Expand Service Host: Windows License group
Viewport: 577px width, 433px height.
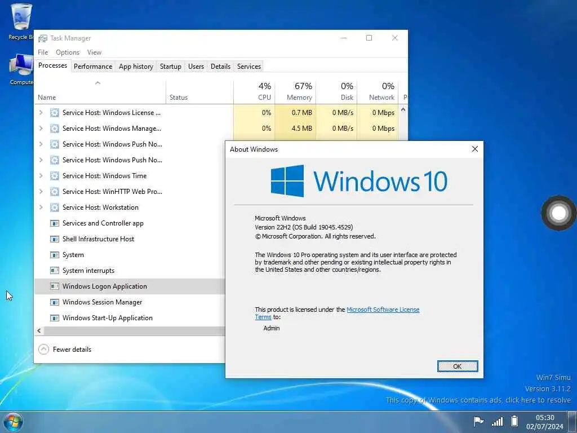click(x=41, y=113)
